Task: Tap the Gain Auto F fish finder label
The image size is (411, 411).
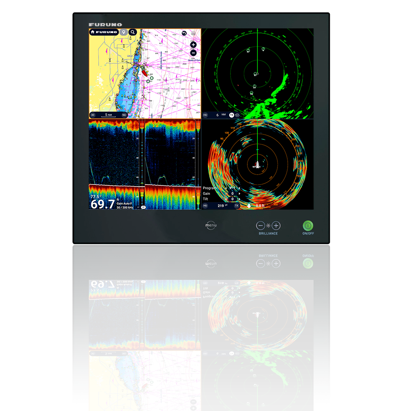Action: (x=124, y=203)
